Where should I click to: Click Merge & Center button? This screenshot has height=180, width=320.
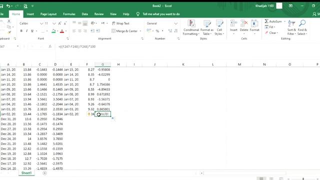click(x=124, y=31)
